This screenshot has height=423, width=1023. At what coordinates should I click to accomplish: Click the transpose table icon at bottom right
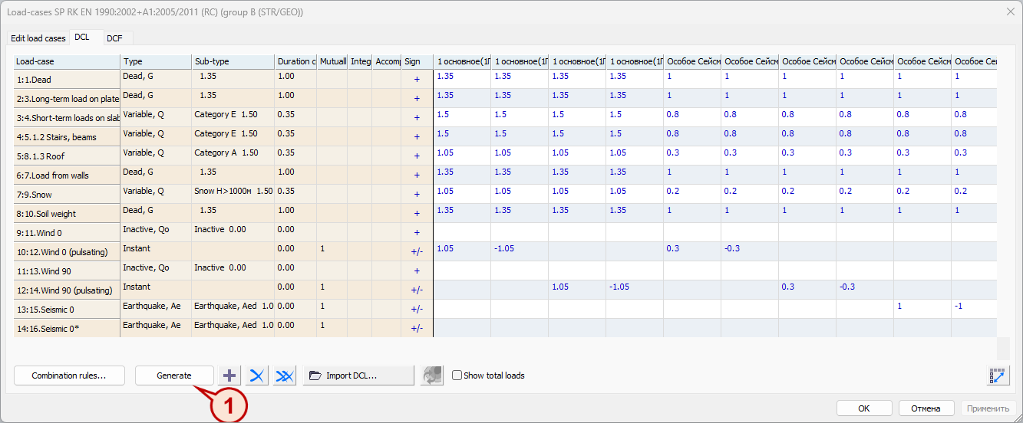[x=997, y=375]
